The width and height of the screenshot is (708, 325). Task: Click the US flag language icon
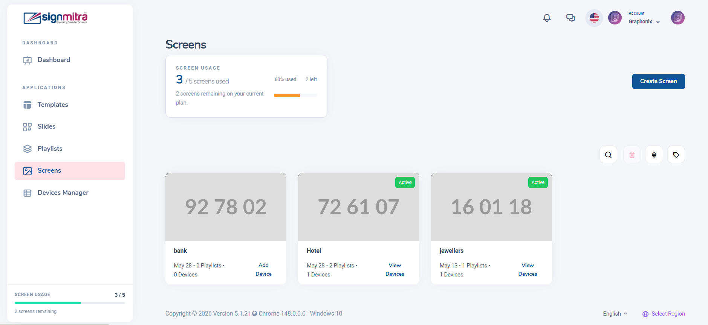click(x=594, y=18)
